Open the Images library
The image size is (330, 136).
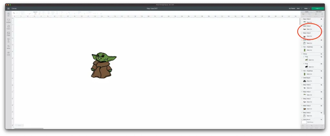pos(8,34)
